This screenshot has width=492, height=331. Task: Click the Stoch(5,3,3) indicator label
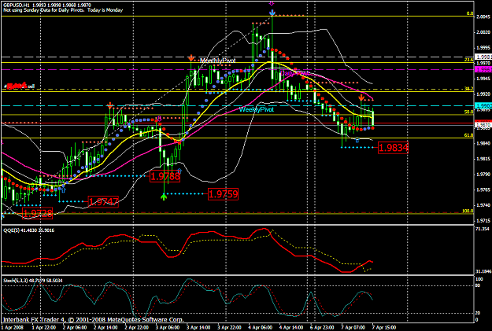[x=33, y=280]
